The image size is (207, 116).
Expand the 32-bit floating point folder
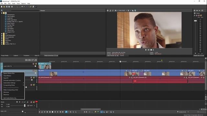pyautogui.click(x=2, y=35)
